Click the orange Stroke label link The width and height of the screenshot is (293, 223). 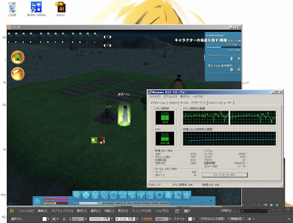click(x=64, y=219)
